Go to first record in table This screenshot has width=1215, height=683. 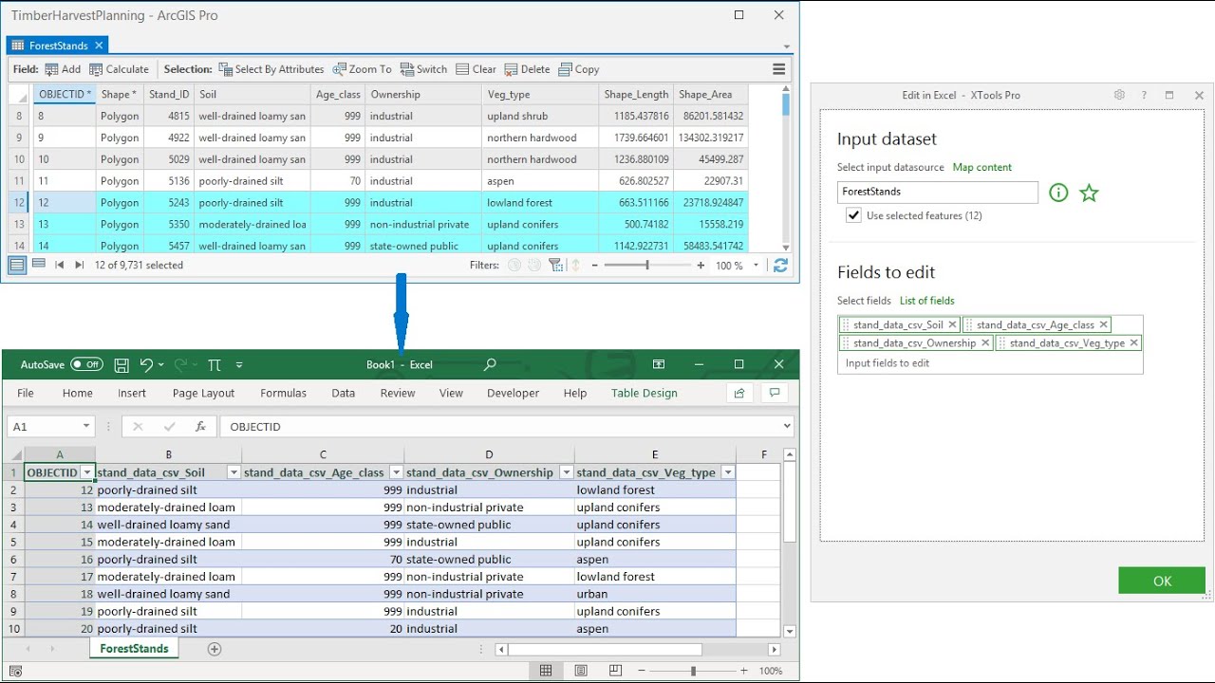pos(59,266)
